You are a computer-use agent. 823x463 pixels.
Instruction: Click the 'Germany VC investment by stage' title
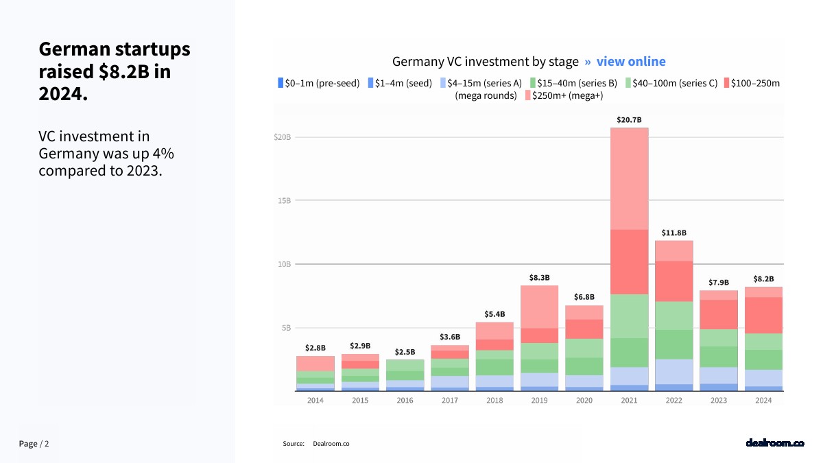click(x=486, y=62)
